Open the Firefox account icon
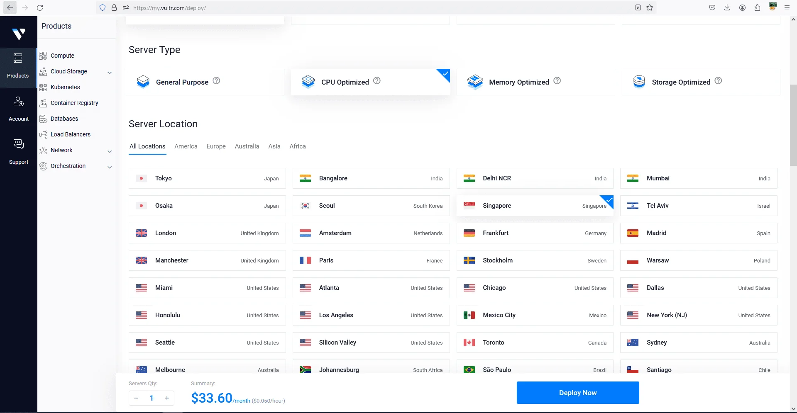 pyautogui.click(x=742, y=7)
